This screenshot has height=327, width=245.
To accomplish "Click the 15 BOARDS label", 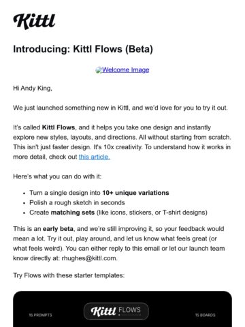I will pos(206,315).
